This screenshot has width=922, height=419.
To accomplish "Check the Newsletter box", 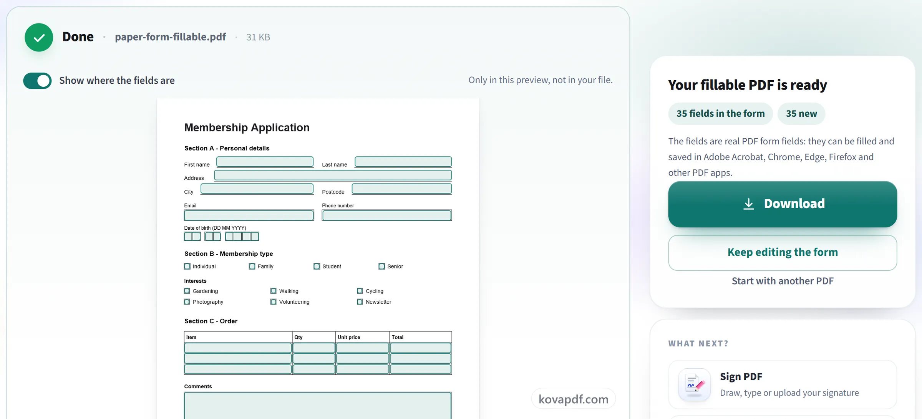I will (x=360, y=302).
